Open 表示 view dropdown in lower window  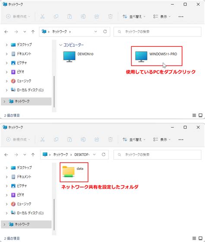(x=162, y=139)
